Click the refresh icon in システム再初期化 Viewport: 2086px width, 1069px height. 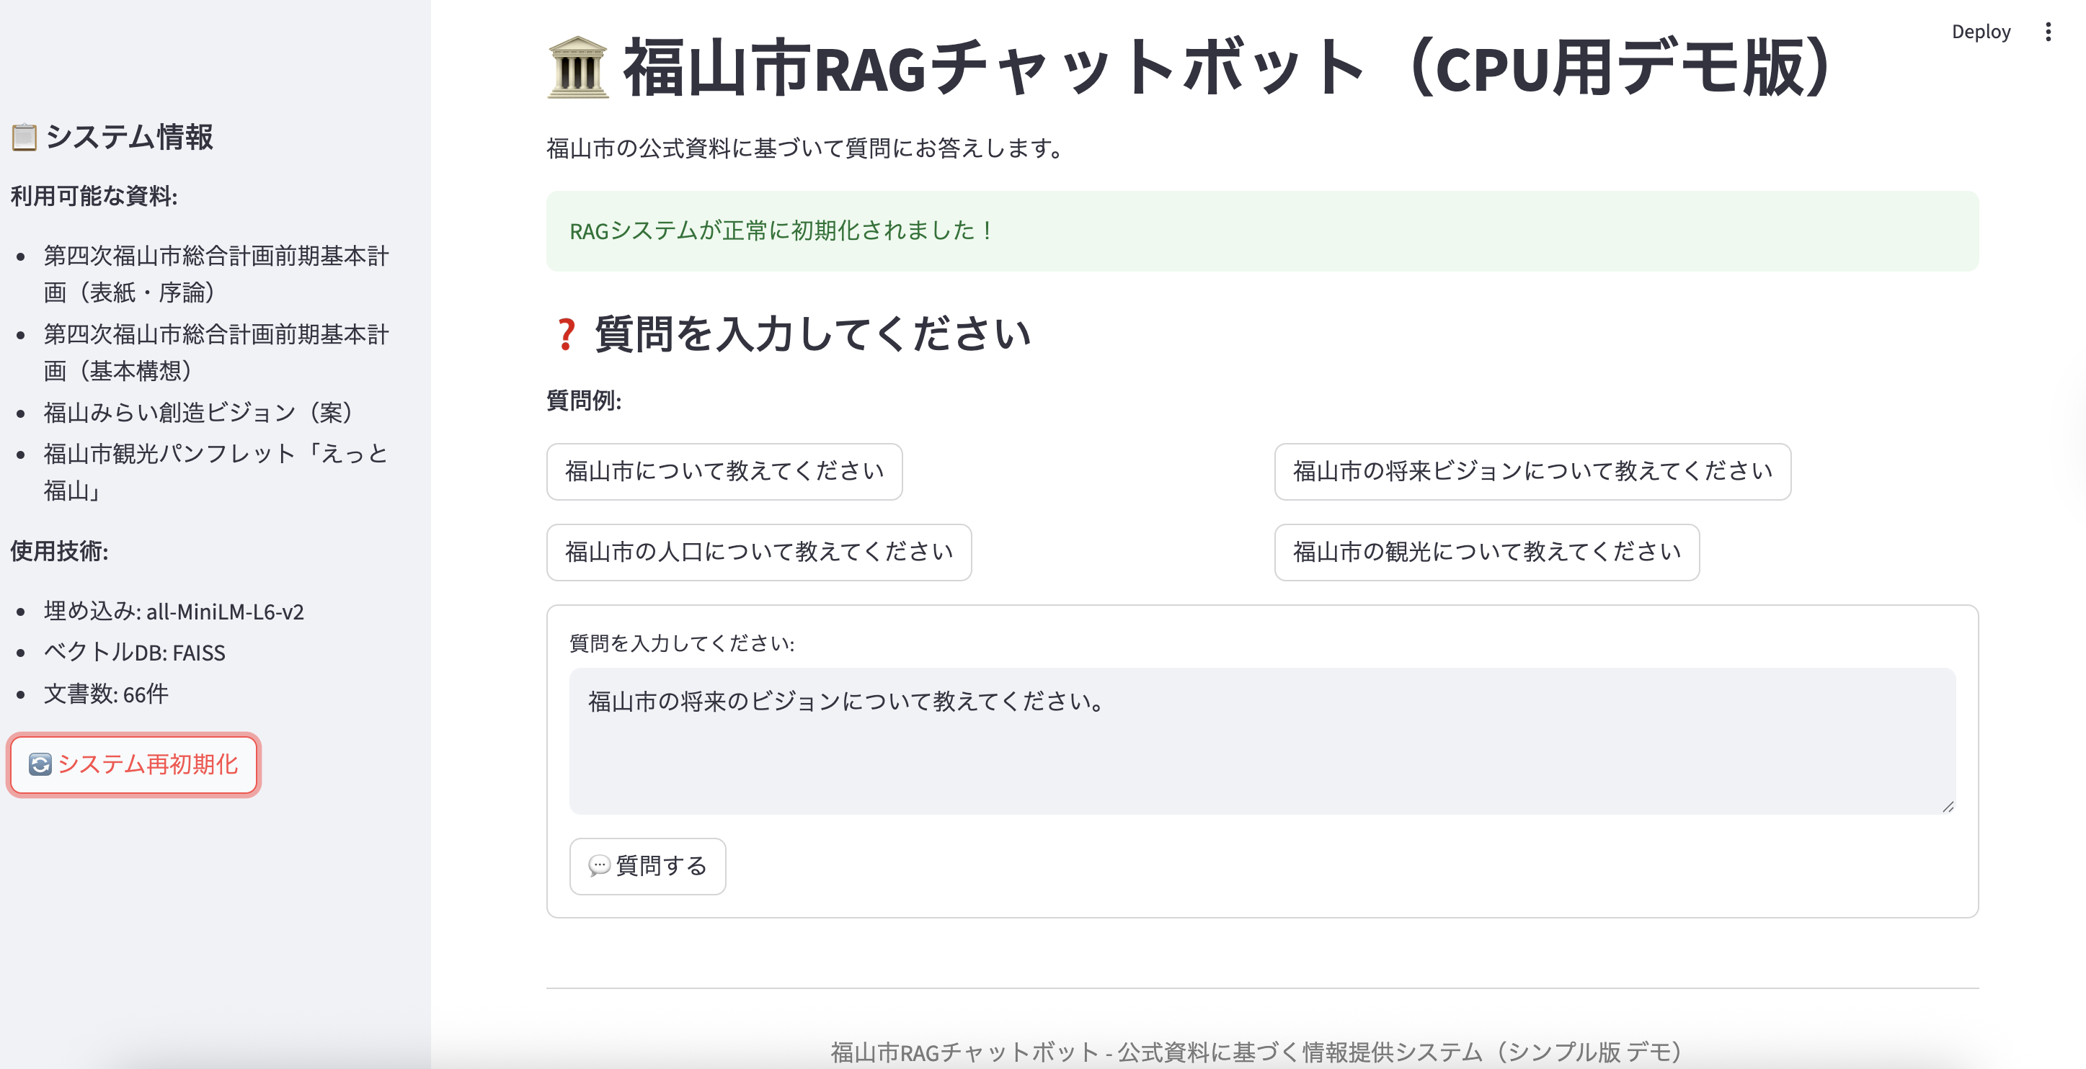tap(40, 765)
